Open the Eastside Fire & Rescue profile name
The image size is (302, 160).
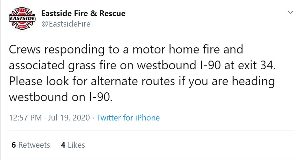(83, 14)
